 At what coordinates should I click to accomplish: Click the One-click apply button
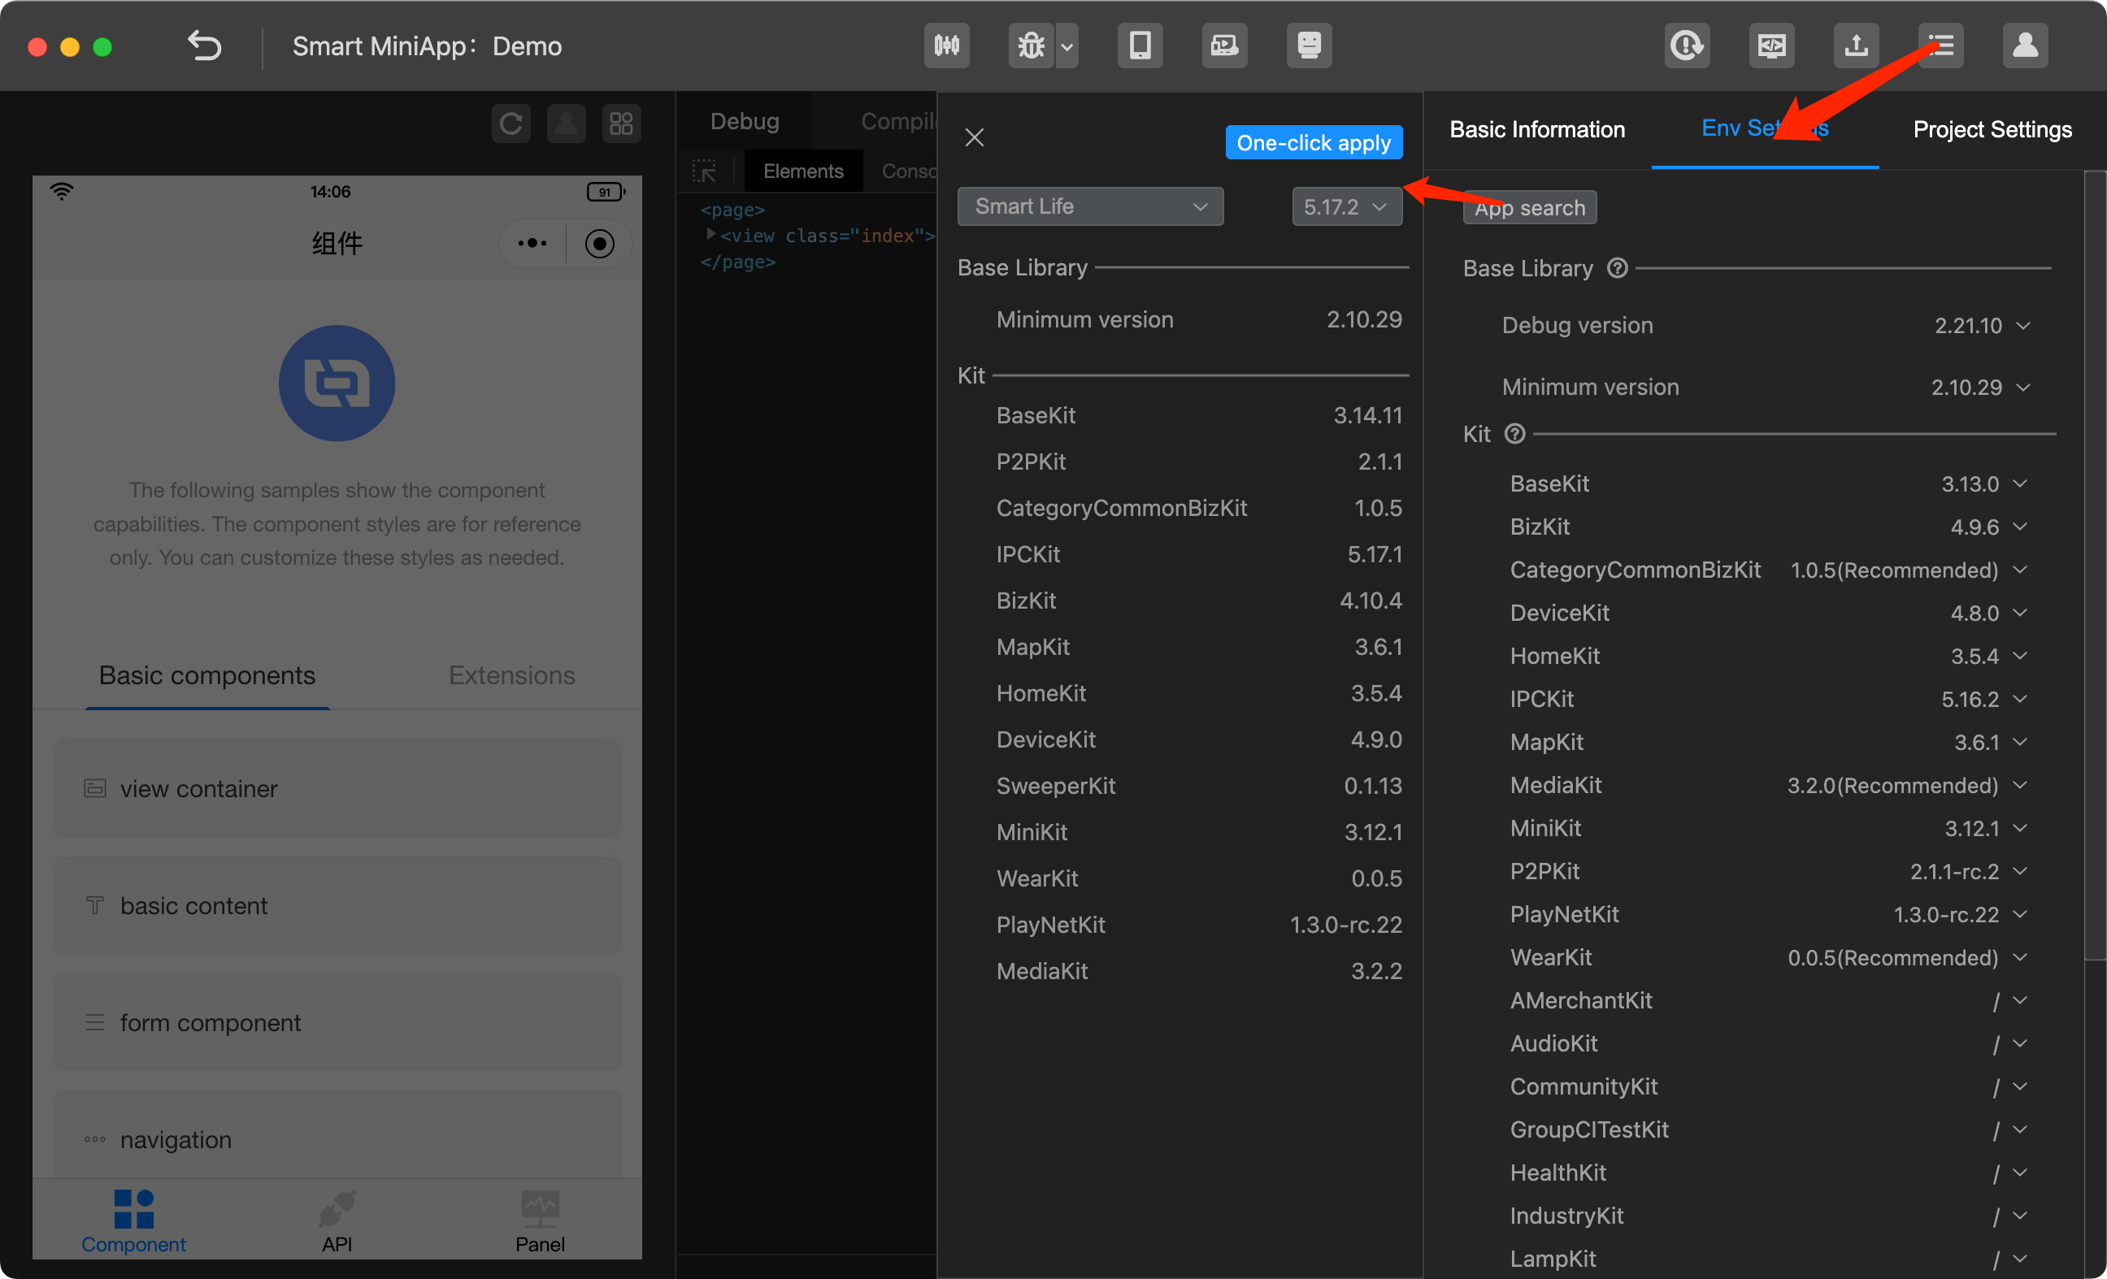click(1314, 143)
